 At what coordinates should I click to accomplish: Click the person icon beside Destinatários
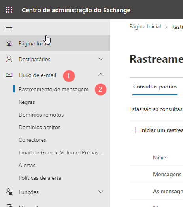(x=9, y=59)
